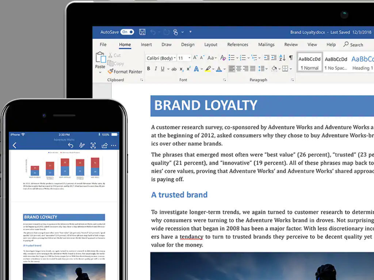
Task: Expand the Paste options arrow below Paste
Action: coord(100,73)
